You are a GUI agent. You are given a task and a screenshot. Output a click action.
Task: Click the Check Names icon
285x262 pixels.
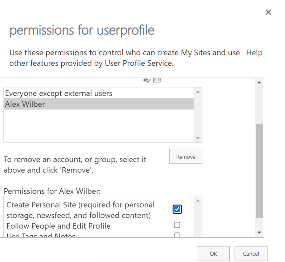(x=146, y=80)
